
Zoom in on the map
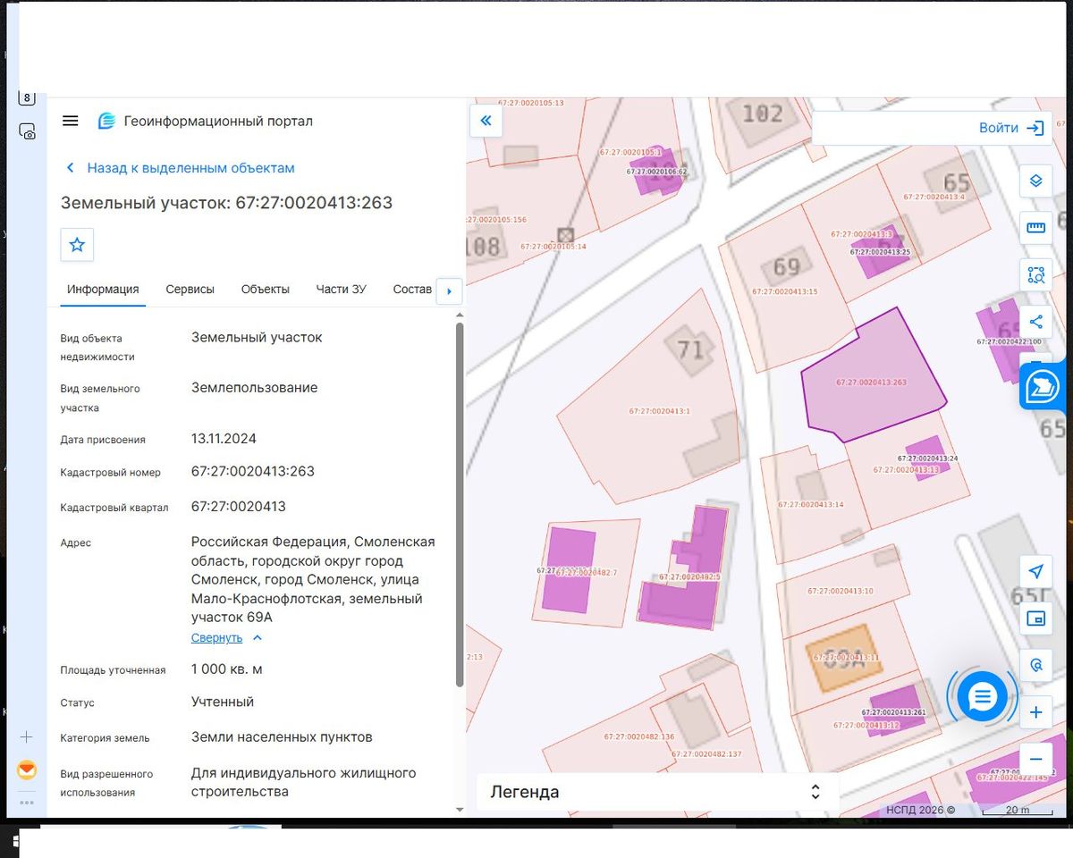click(1036, 712)
